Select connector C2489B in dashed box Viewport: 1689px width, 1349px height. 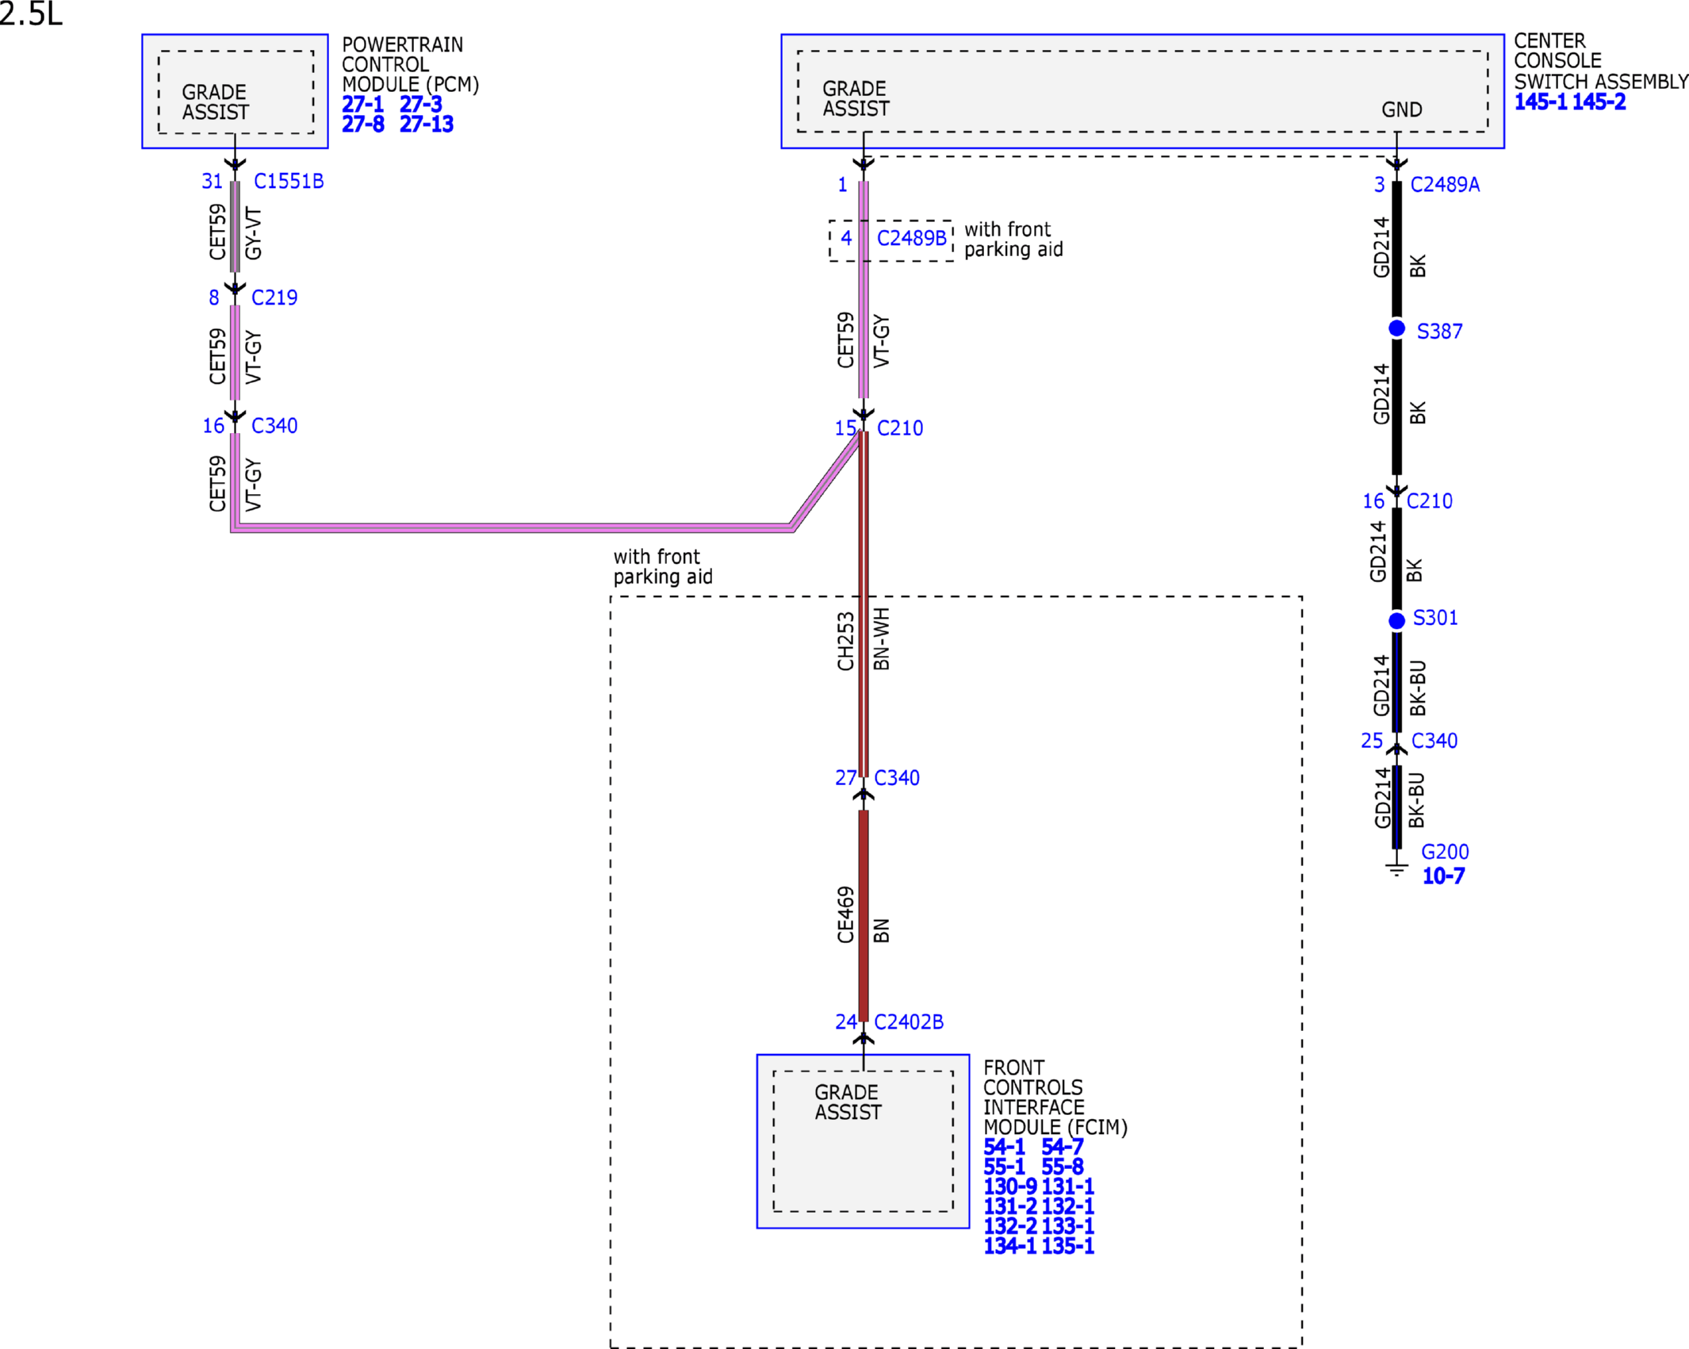(911, 239)
